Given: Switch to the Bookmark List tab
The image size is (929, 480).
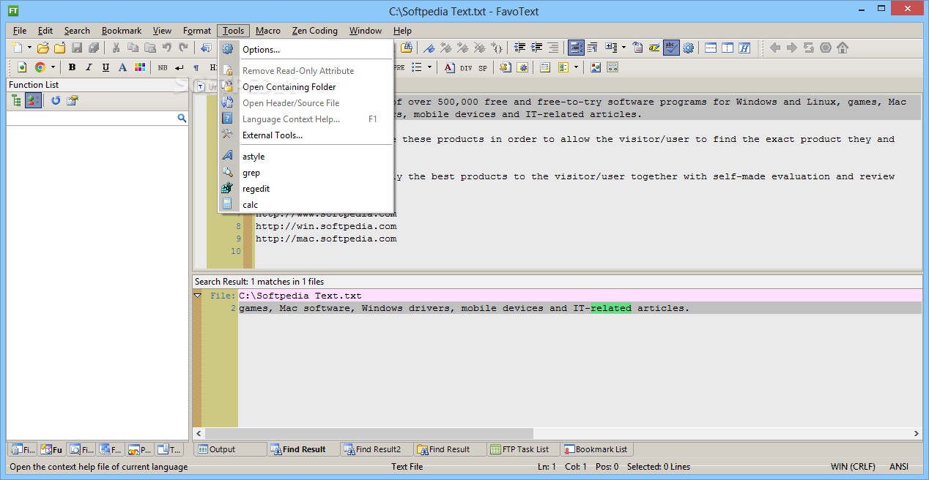Looking at the screenshot, I should (596, 449).
